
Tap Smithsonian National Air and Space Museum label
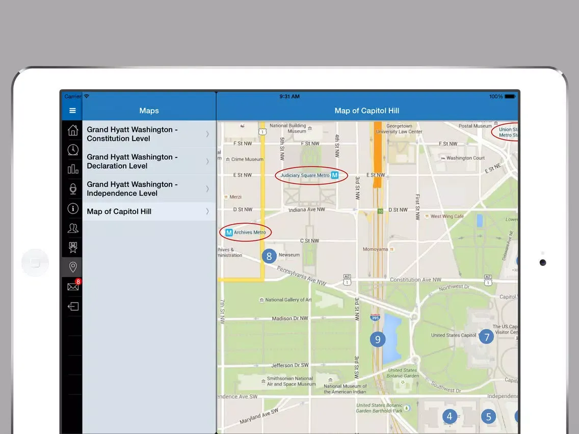(291, 381)
